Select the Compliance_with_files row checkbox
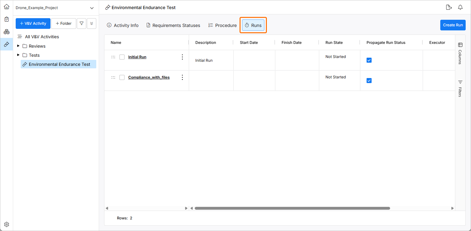 [122, 77]
